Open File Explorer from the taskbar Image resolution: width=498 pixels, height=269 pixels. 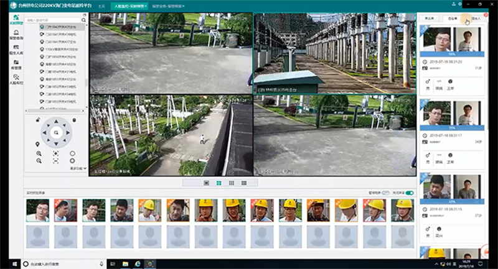pyautogui.click(x=126, y=263)
